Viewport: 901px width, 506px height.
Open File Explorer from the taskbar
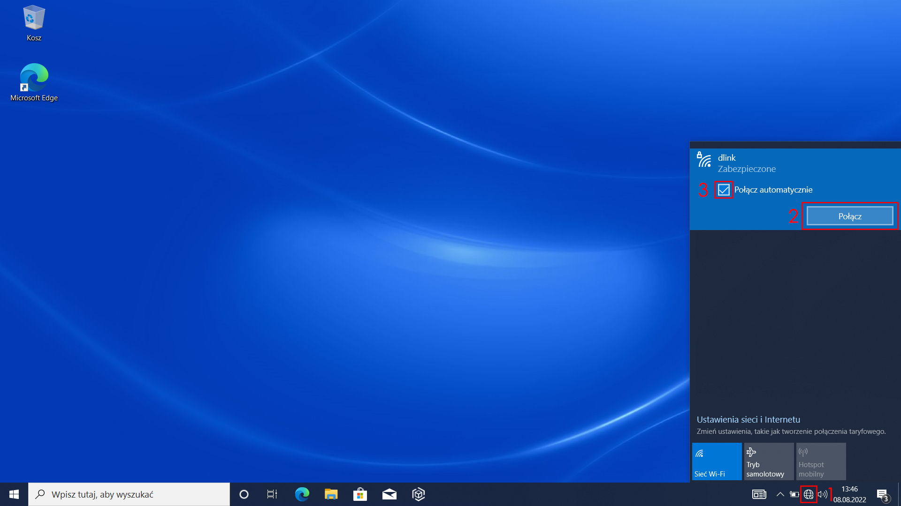331,494
